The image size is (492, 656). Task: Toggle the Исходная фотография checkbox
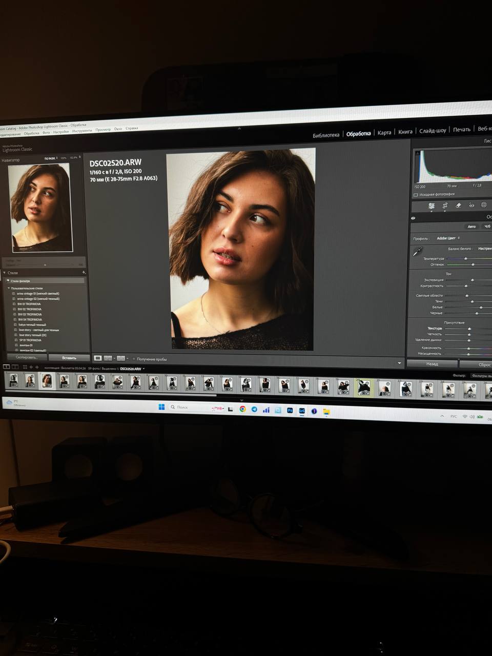tap(416, 195)
